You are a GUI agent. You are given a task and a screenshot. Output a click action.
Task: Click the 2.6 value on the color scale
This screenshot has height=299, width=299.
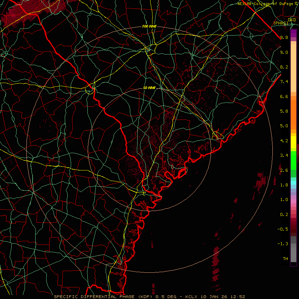coord(284,170)
